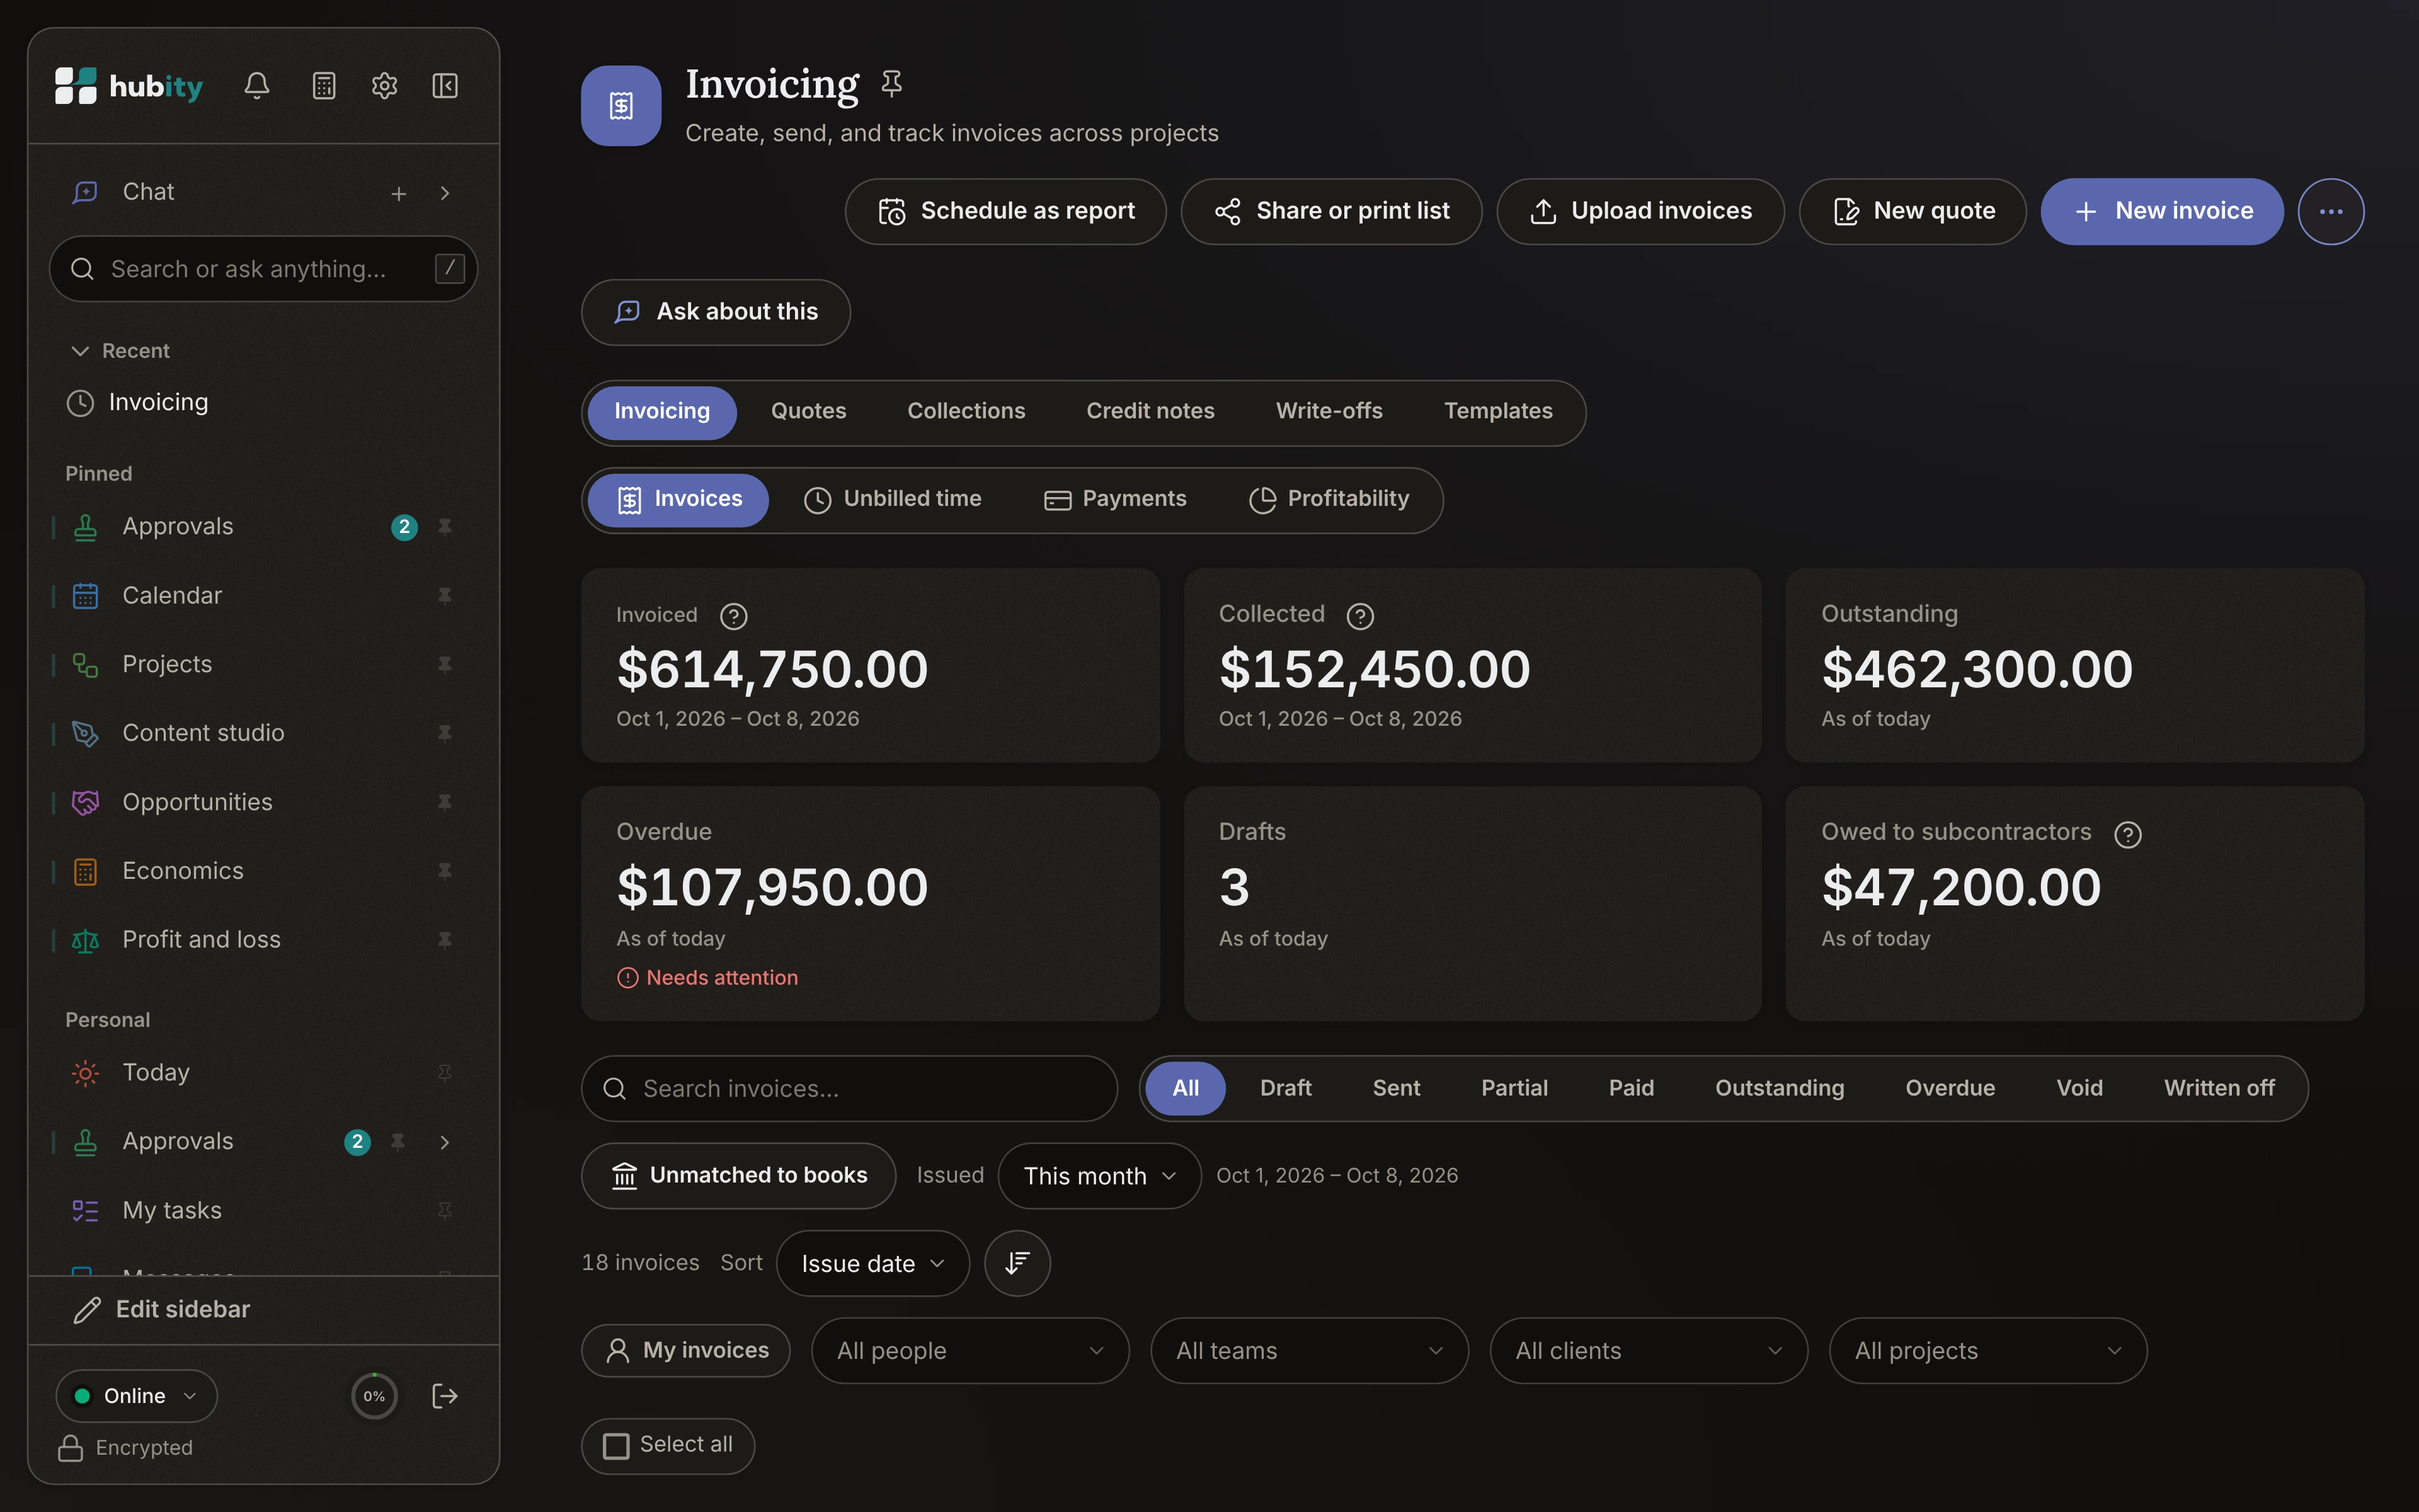Switch to the Quotes tab

tap(808, 412)
